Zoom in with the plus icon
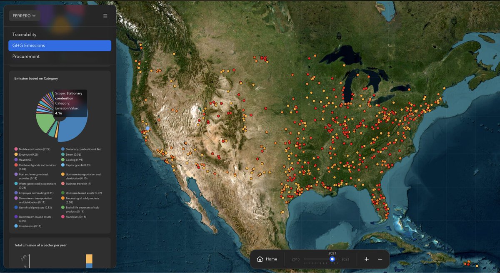Viewport: 500px width, 273px height. [x=367, y=259]
